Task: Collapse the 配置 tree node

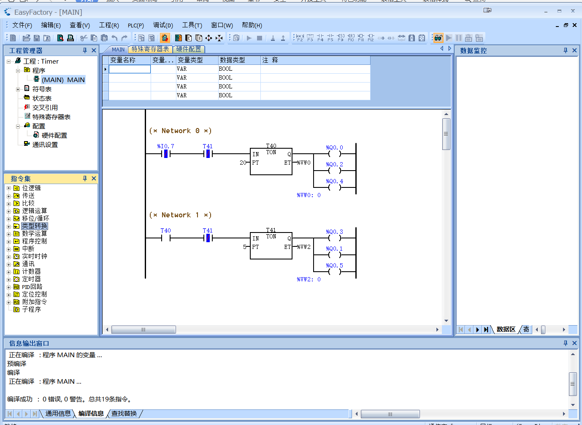Action: pyautogui.click(x=17, y=126)
